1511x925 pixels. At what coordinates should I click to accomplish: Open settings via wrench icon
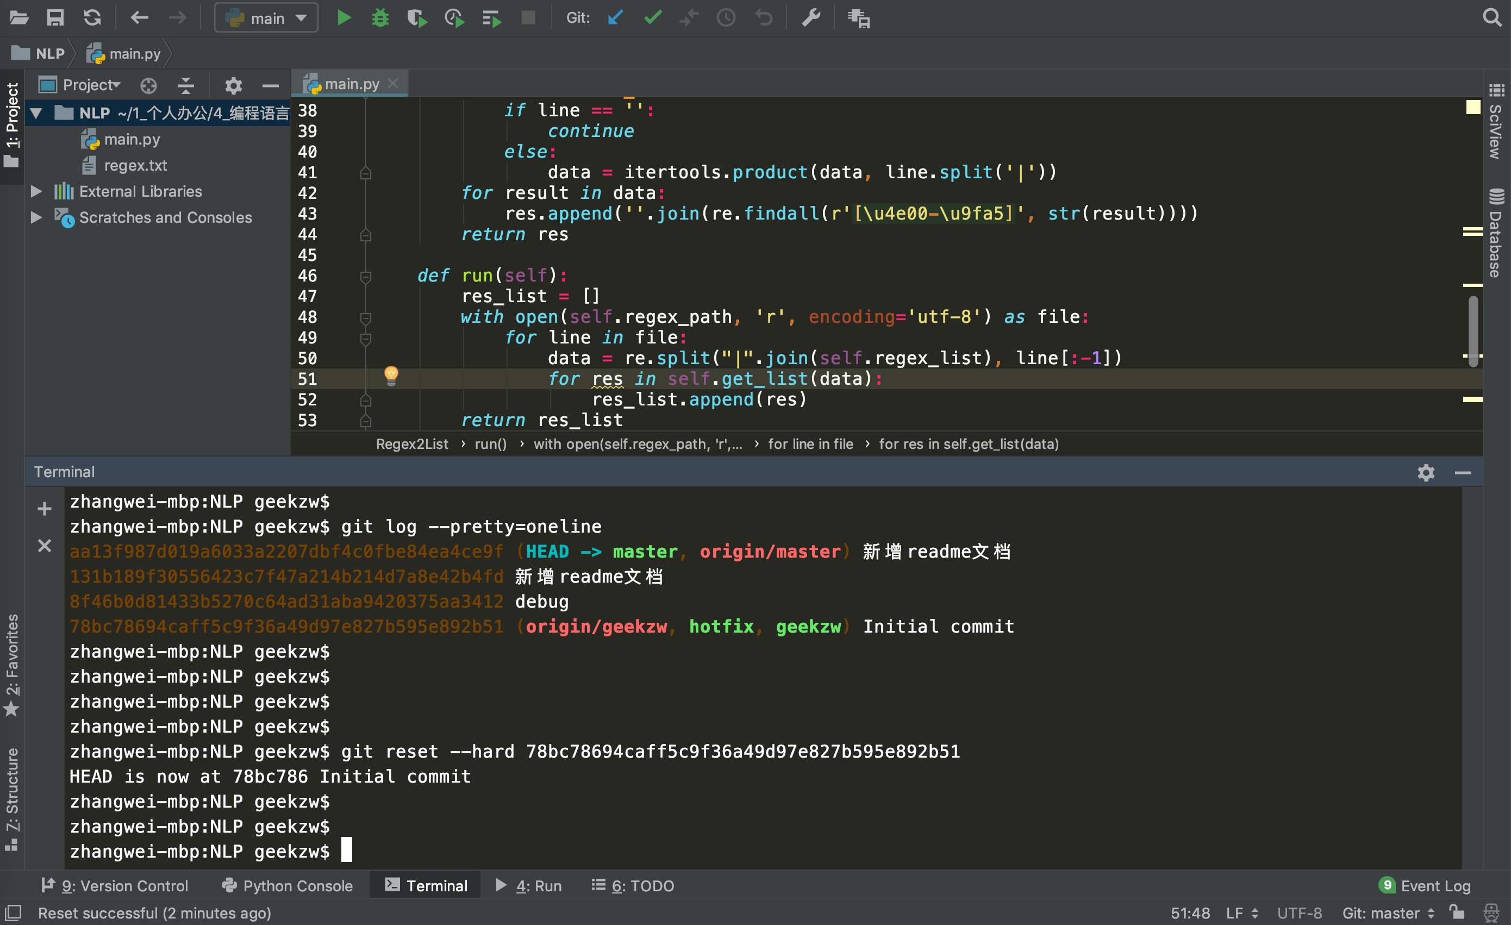coord(811,18)
